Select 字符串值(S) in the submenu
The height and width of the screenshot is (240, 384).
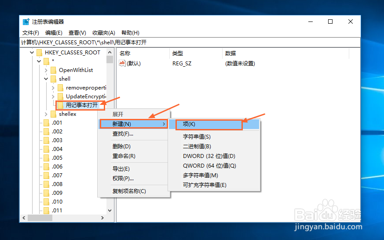click(x=214, y=136)
